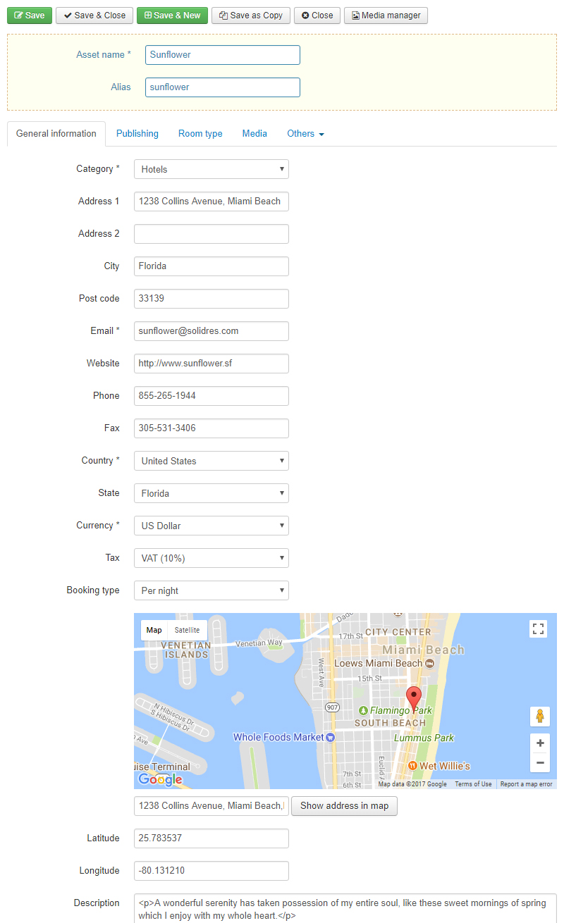564x923 pixels.
Task: Switch to the Publishing tab
Action: coord(137,133)
